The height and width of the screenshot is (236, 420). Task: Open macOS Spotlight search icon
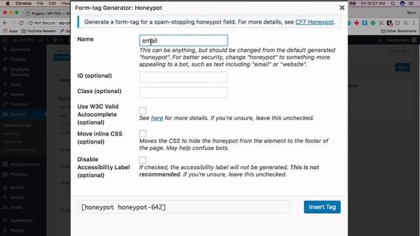point(392,3)
